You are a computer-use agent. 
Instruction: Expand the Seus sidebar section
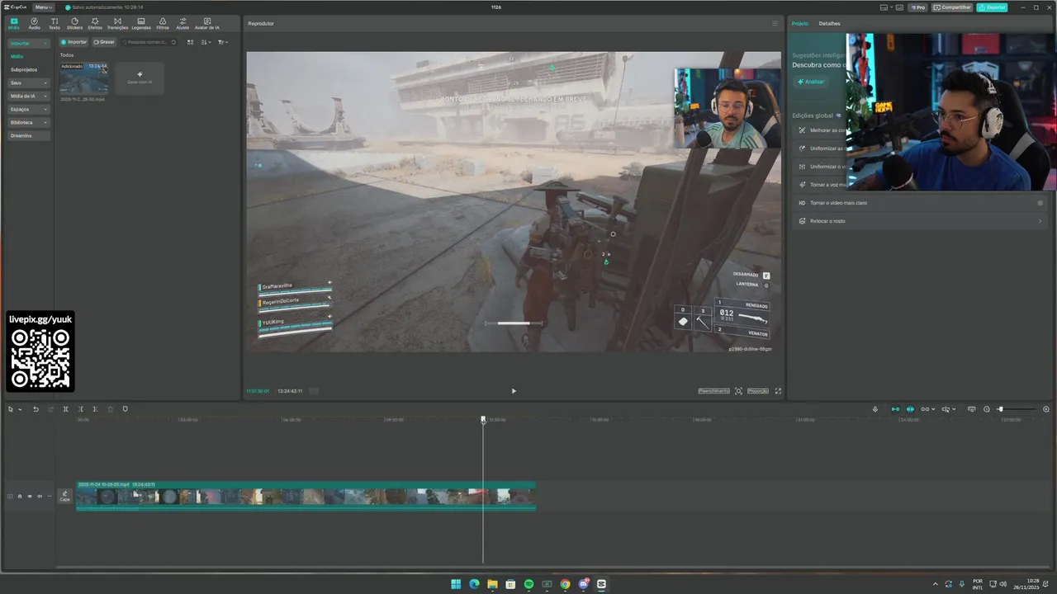point(29,82)
